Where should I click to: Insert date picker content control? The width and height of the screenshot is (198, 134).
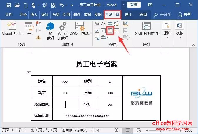pyautogui.click(x=116, y=30)
